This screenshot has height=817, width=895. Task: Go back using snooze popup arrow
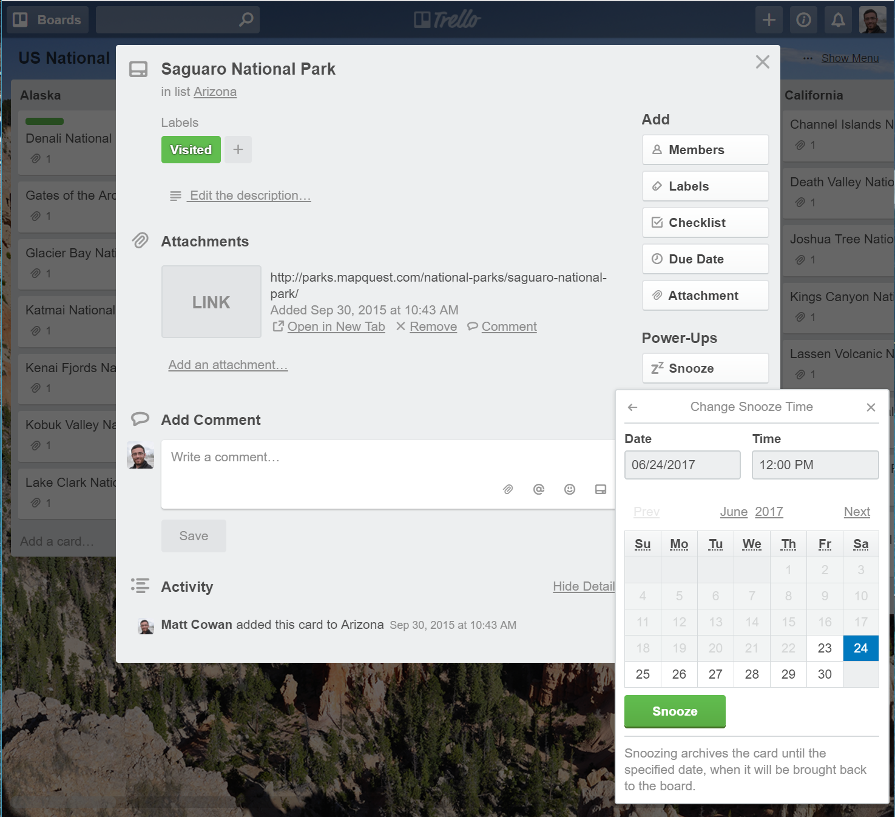pos(633,407)
